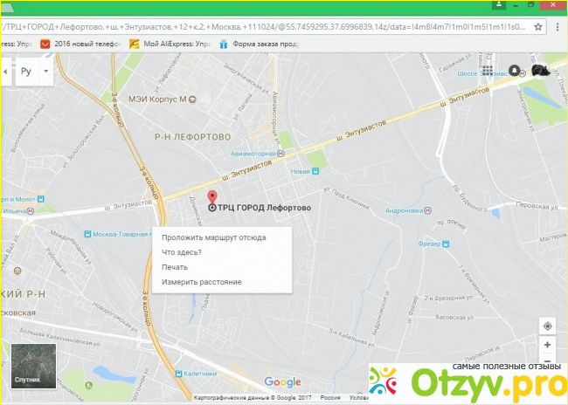Viewport: 568px width, 405px height.
Task: Select the Новая railway station icon
Action: [315, 172]
